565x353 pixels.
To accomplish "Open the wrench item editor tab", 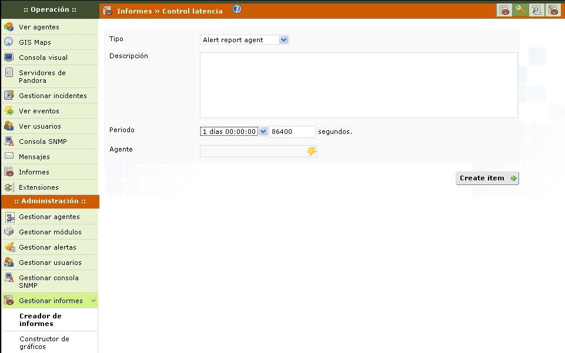I will pyautogui.click(x=520, y=10).
